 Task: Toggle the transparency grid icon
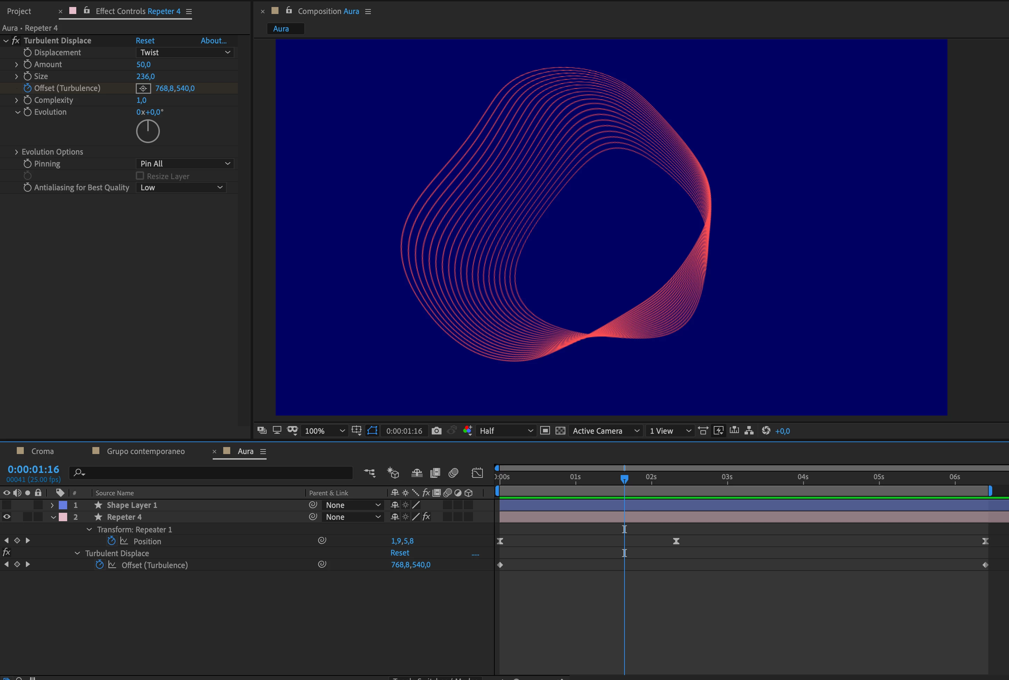[x=560, y=431]
